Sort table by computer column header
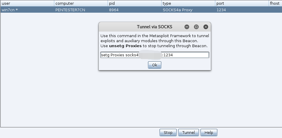282x138 pixels. pos(81,3)
